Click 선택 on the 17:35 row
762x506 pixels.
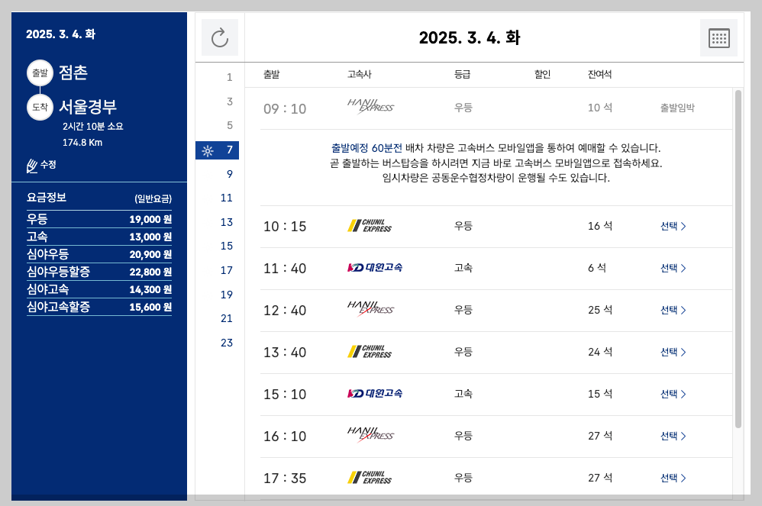click(x=671, y=478)
